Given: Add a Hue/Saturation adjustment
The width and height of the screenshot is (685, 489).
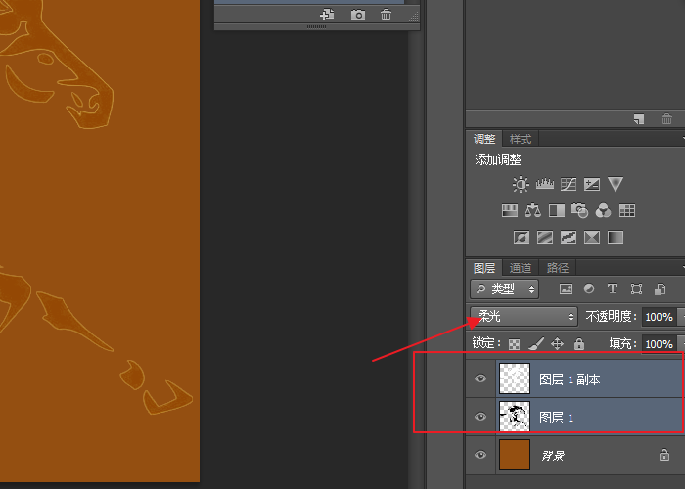Looking at the screenshot, I should click(x=510, y=211).
